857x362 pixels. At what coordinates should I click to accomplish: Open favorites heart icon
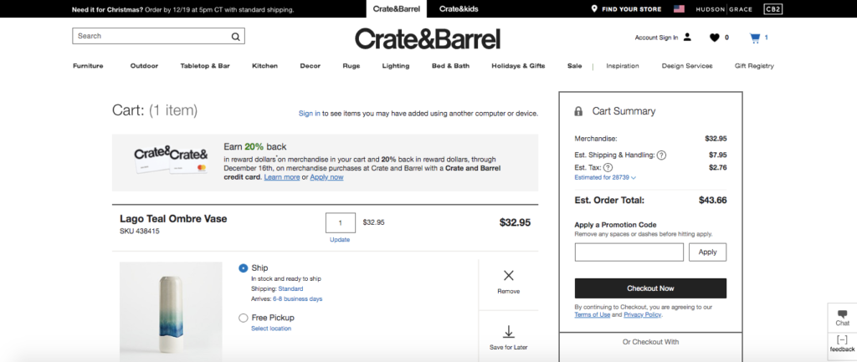[715, 38]
